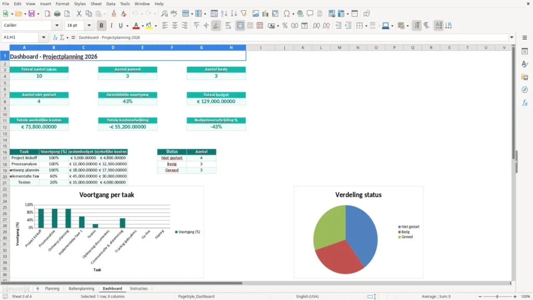
Task: Increase indent icon
Action: (x=338, y=26)
